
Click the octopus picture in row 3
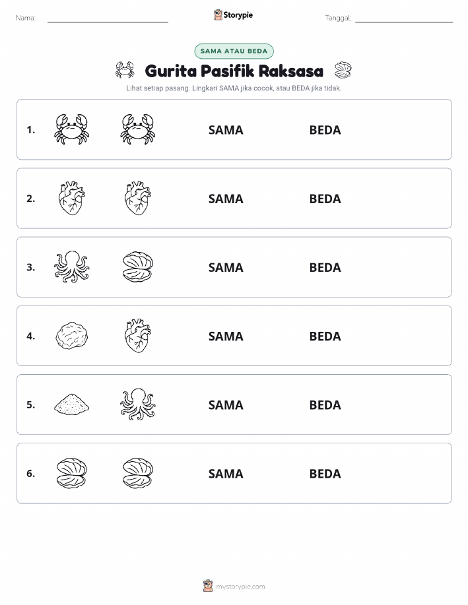click(71, 267)
